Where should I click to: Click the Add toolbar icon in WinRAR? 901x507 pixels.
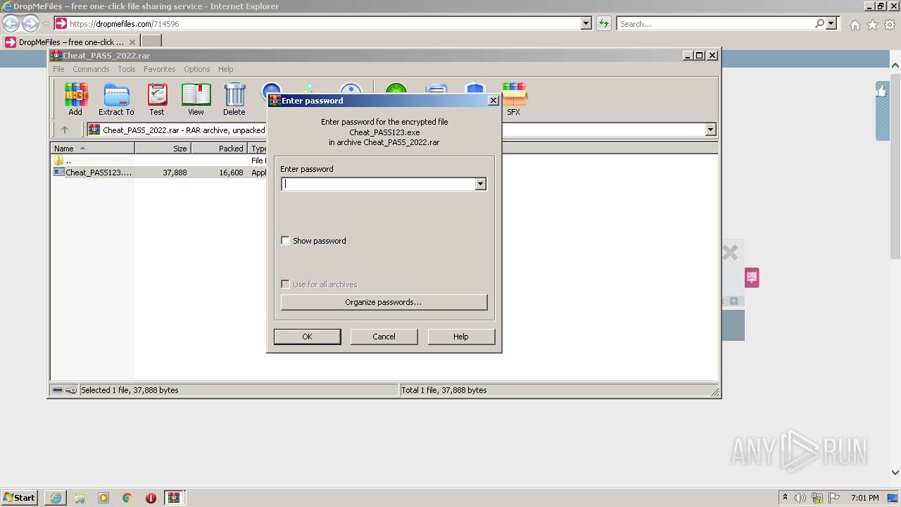(75, 99)
